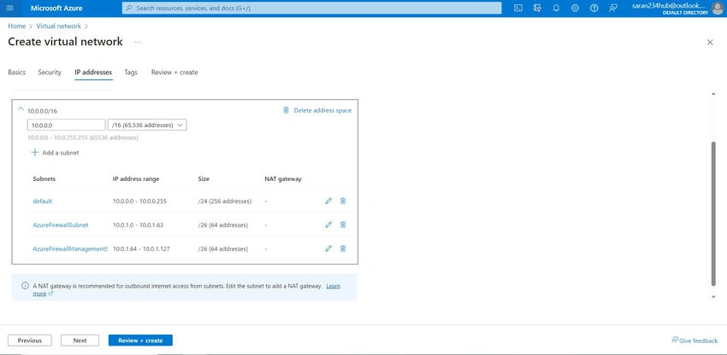Screen dimensions: 727x355
Task: Click the '10.0.1.64 - 10.0.1.127' range cell
Action: (141, 248)
